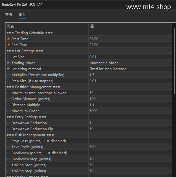The image size is (176, 177).
Task: Click the integer icon beside Trailing Step
Action: [x=8, y=171]
